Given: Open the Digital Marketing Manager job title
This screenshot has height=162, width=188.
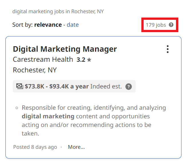Looking at the screenshot, I should 65,49.
